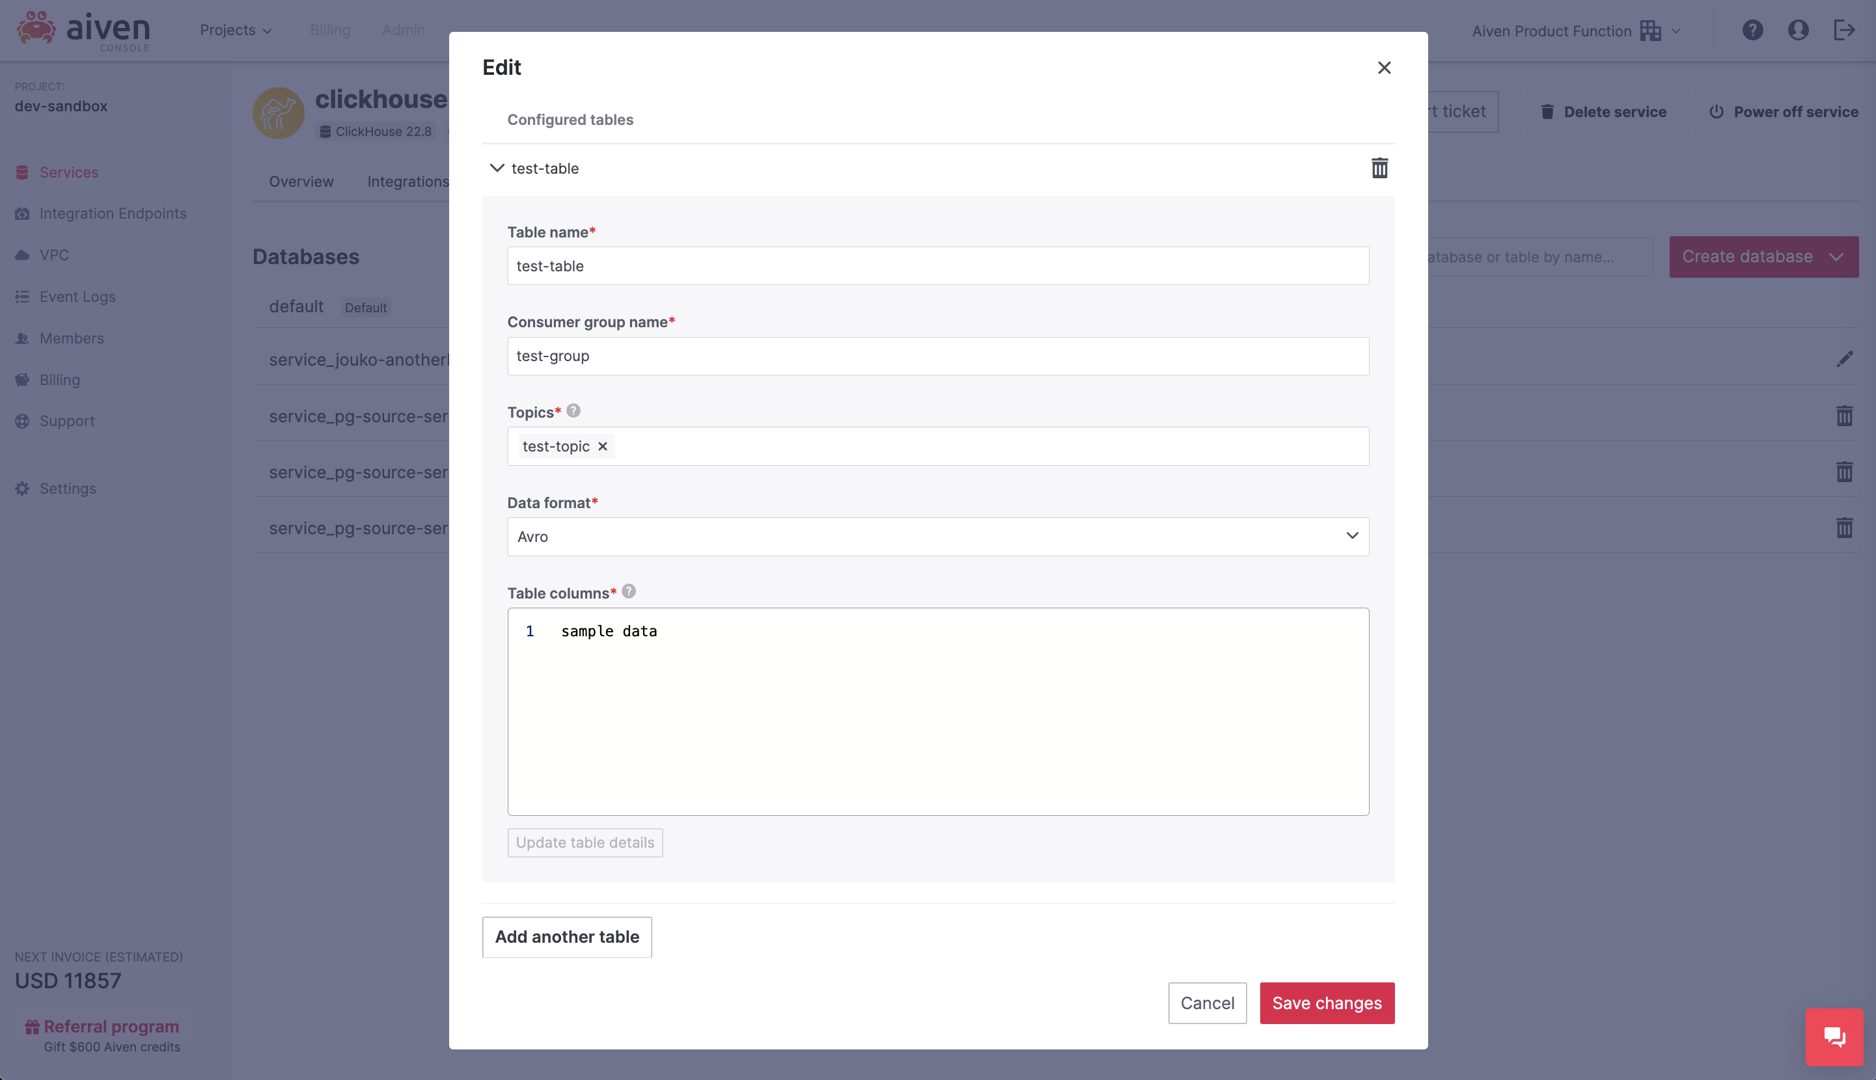Open the live chat widget

click(1834, 1037)
